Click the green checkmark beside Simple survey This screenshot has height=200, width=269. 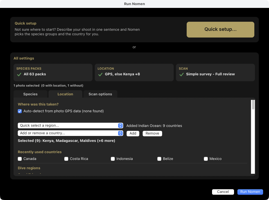(182, 74)
